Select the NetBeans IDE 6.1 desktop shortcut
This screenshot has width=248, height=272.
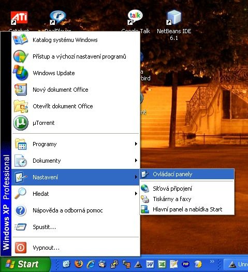(174, 25)
